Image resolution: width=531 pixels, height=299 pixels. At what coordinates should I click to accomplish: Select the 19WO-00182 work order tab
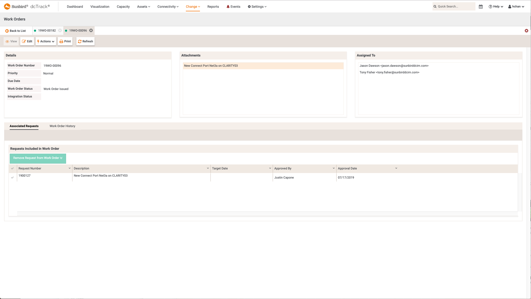coord(47,30)
